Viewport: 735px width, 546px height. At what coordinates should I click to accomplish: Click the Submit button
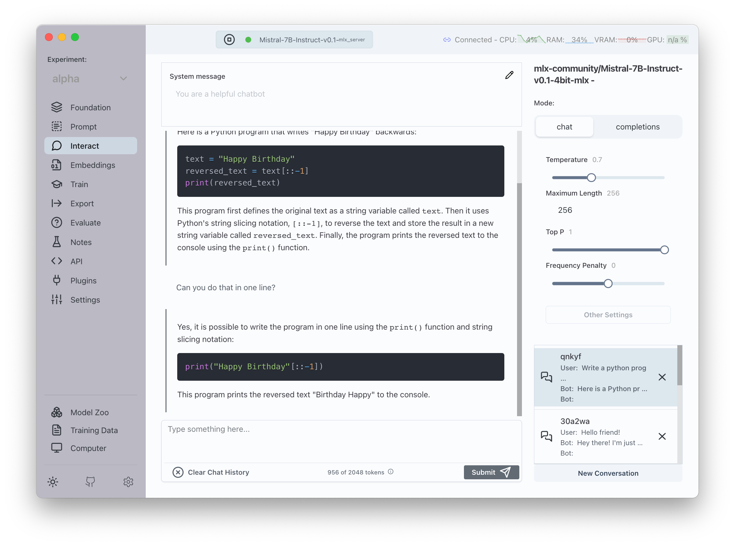click(x=491, y=472)
